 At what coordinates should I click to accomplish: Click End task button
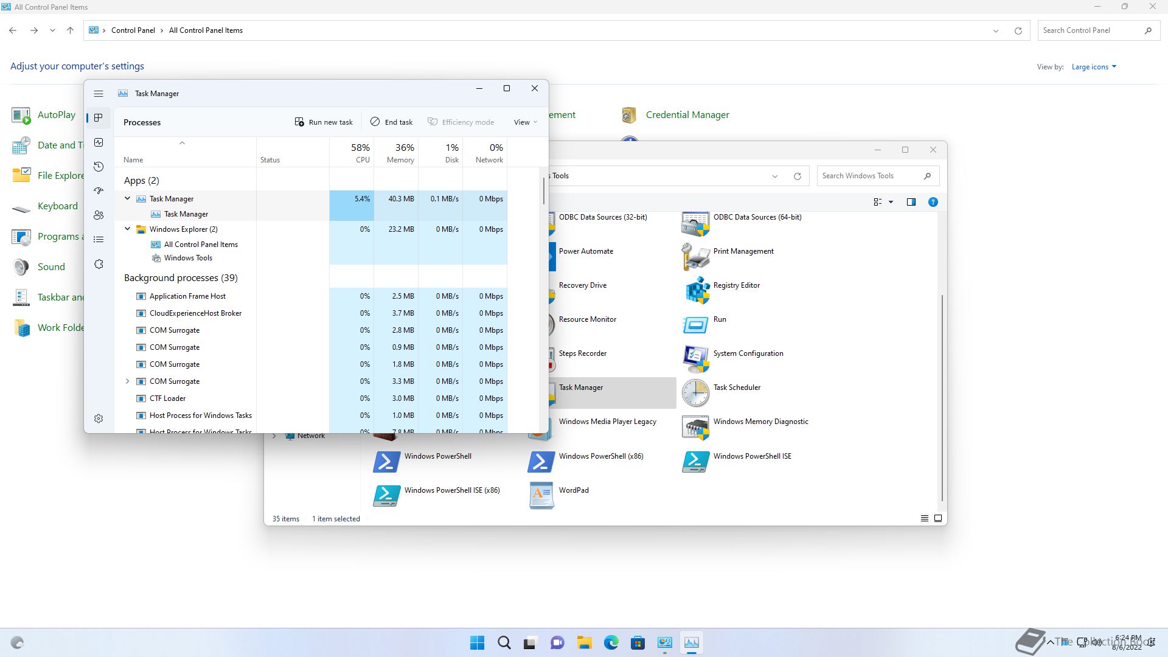[x=391, y=122]
